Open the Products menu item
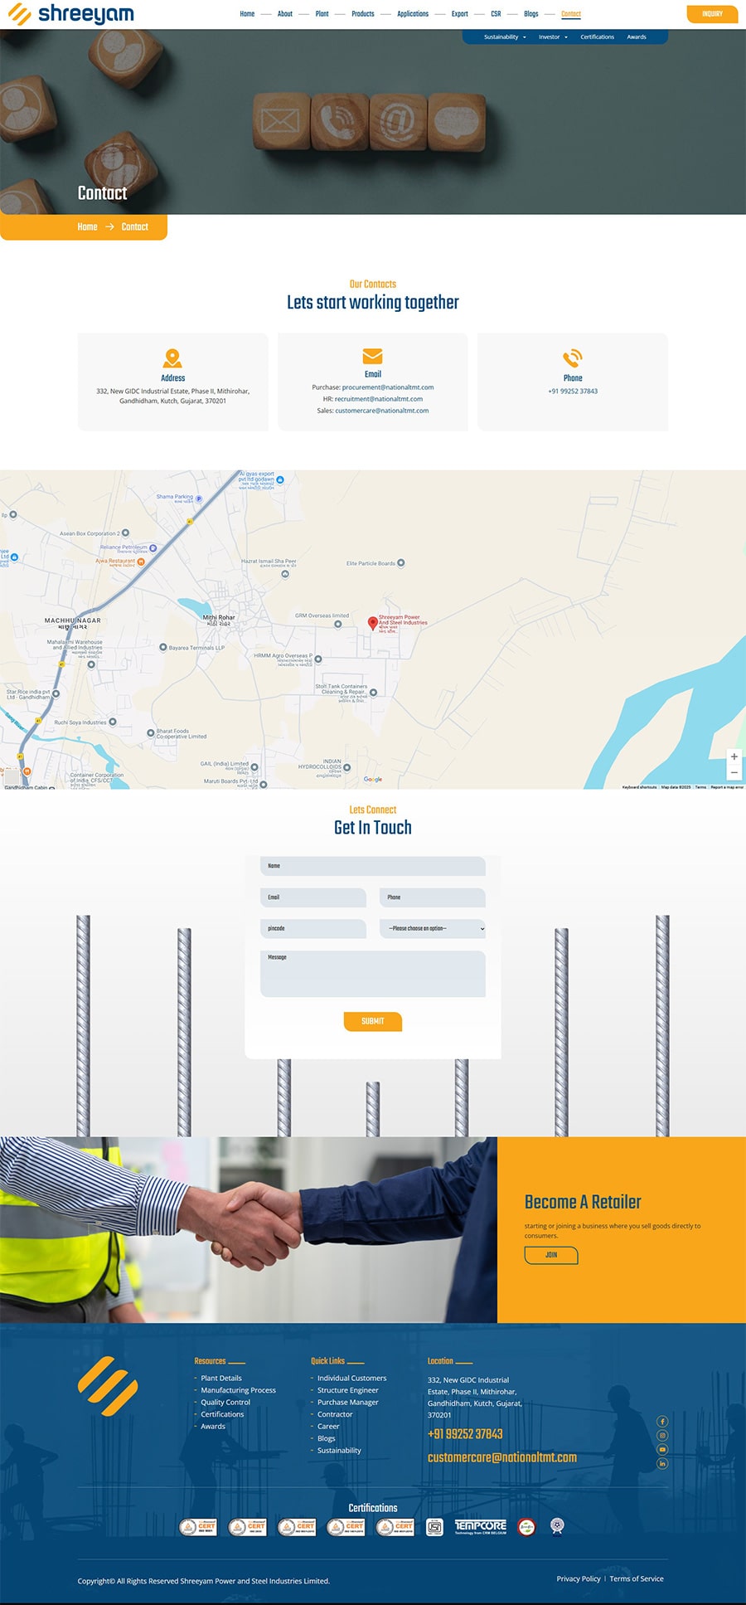The height and width of the screenshot is (1605, 746). point(362,14)
